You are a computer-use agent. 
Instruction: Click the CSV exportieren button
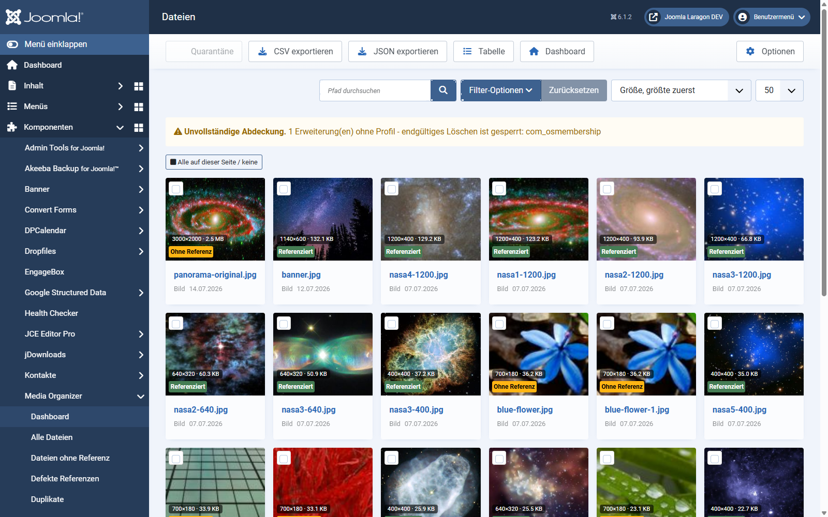[295, 52]
